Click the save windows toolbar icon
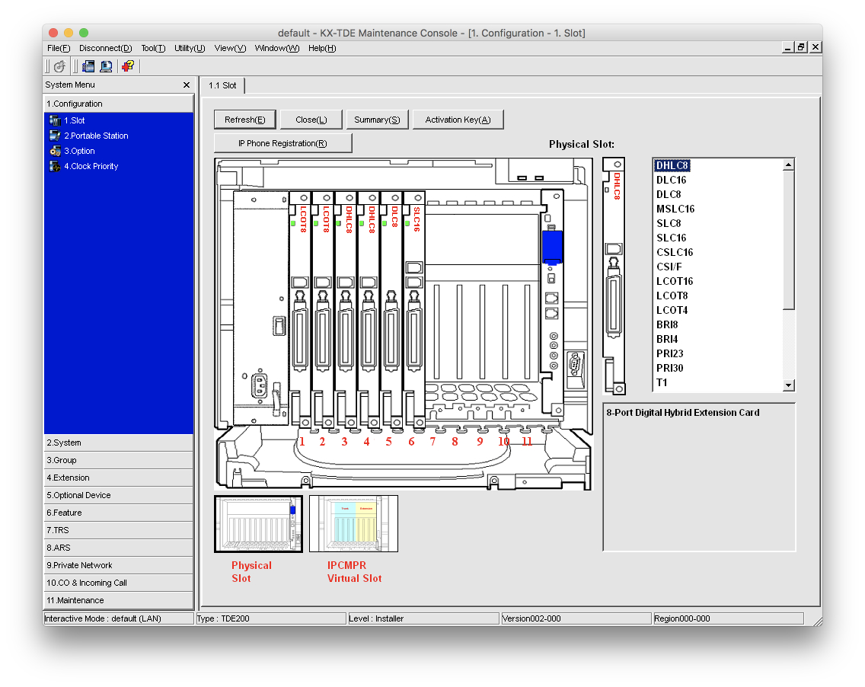The height and width of the screenshot is (687, 865). (x=88, y=66)
